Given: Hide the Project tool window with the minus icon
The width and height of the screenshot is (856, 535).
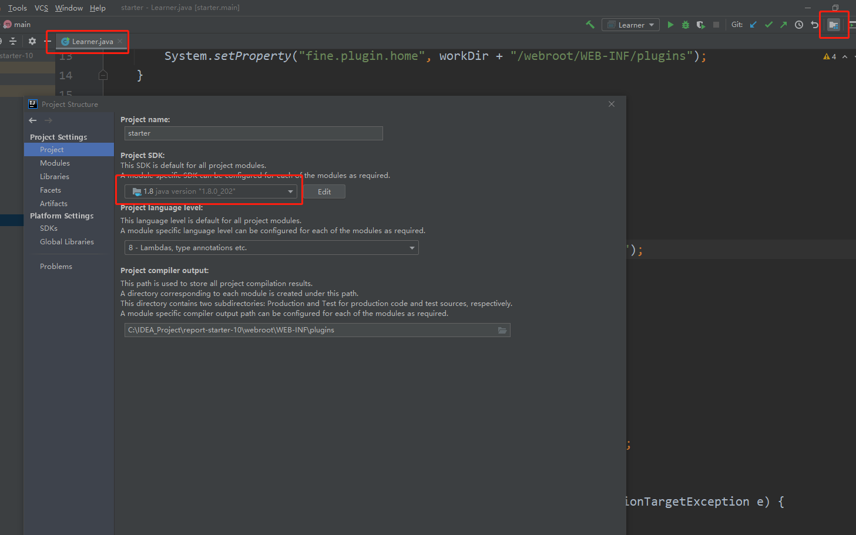Looking at the screenshot, I should 48,41.
